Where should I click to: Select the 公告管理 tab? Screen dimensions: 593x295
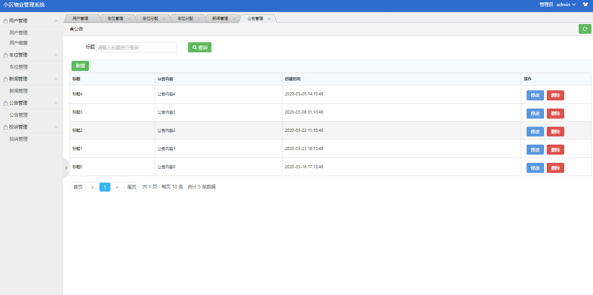(x=255, y=19)
